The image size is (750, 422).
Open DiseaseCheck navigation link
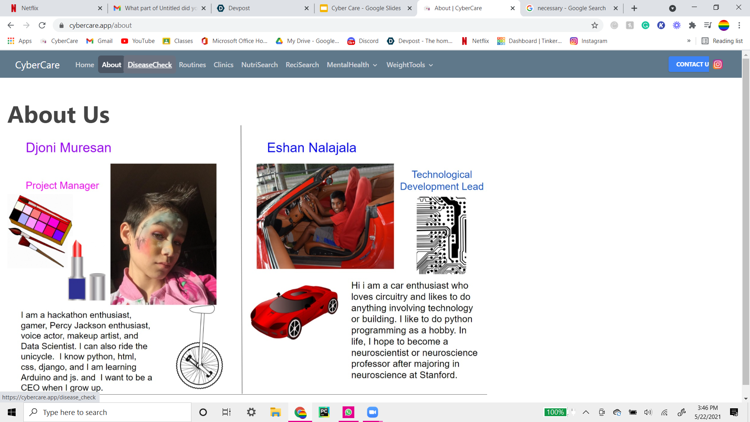150,65
